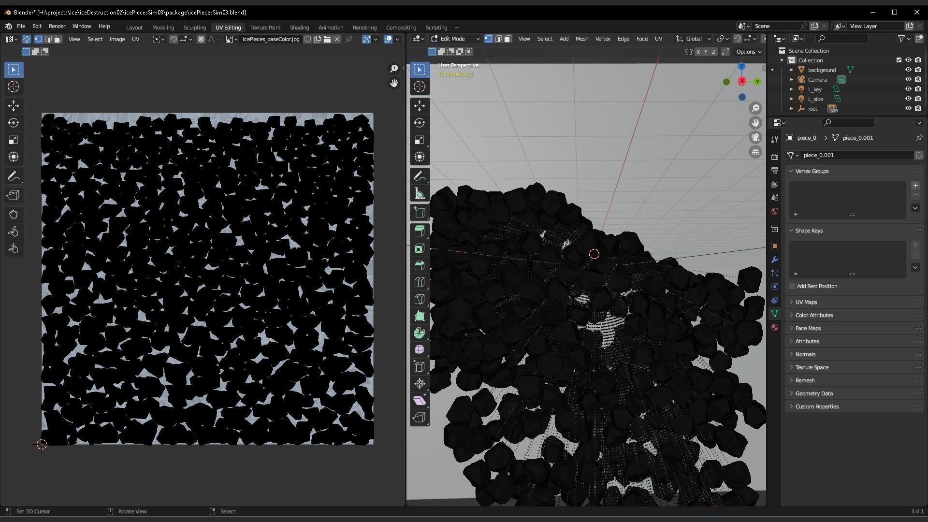Open Vertex Groups specials menu arrow

(915, 208)
